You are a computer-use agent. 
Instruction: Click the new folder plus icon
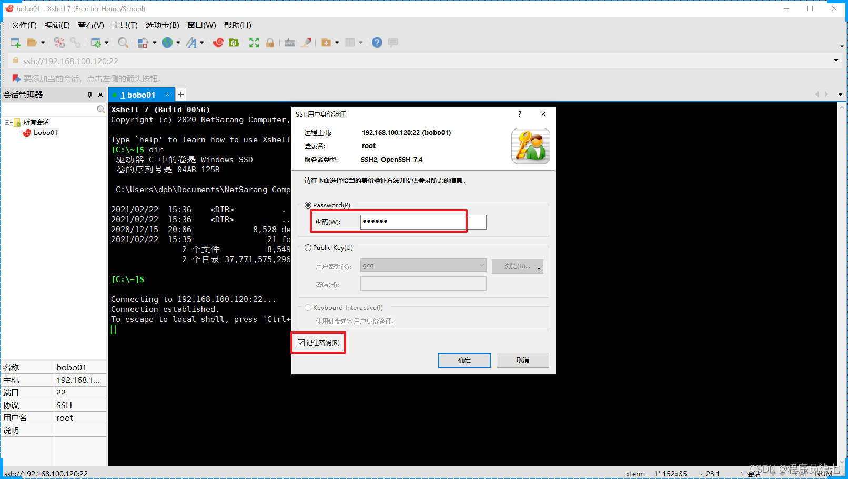(326, 43)
